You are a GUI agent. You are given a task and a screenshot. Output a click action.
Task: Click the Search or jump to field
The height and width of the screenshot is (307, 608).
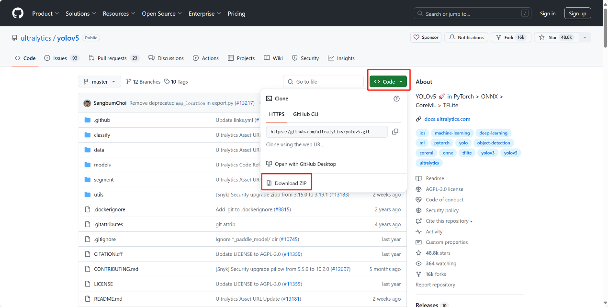(473, 14)
